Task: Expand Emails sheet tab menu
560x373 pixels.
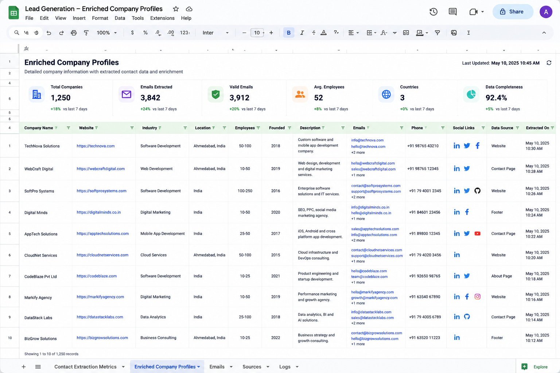Action: tap(231, 367)
